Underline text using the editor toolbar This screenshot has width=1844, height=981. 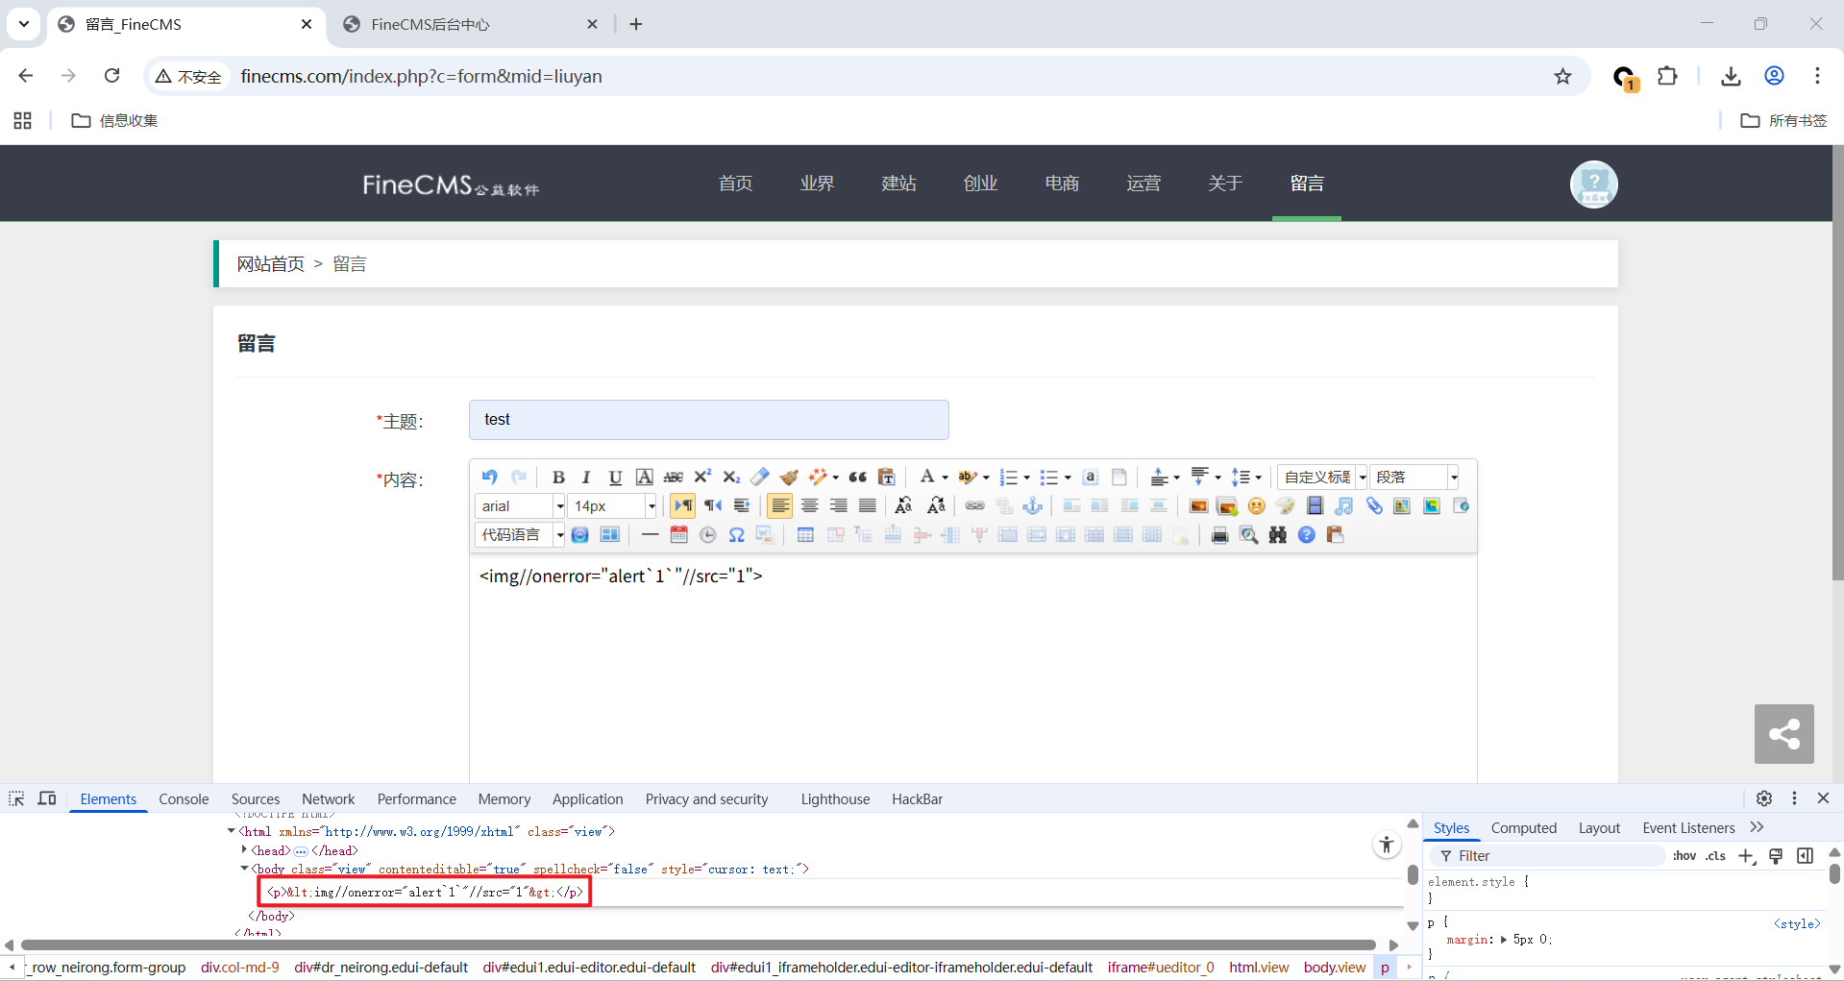pyautogui.click(x=615, y=477)
